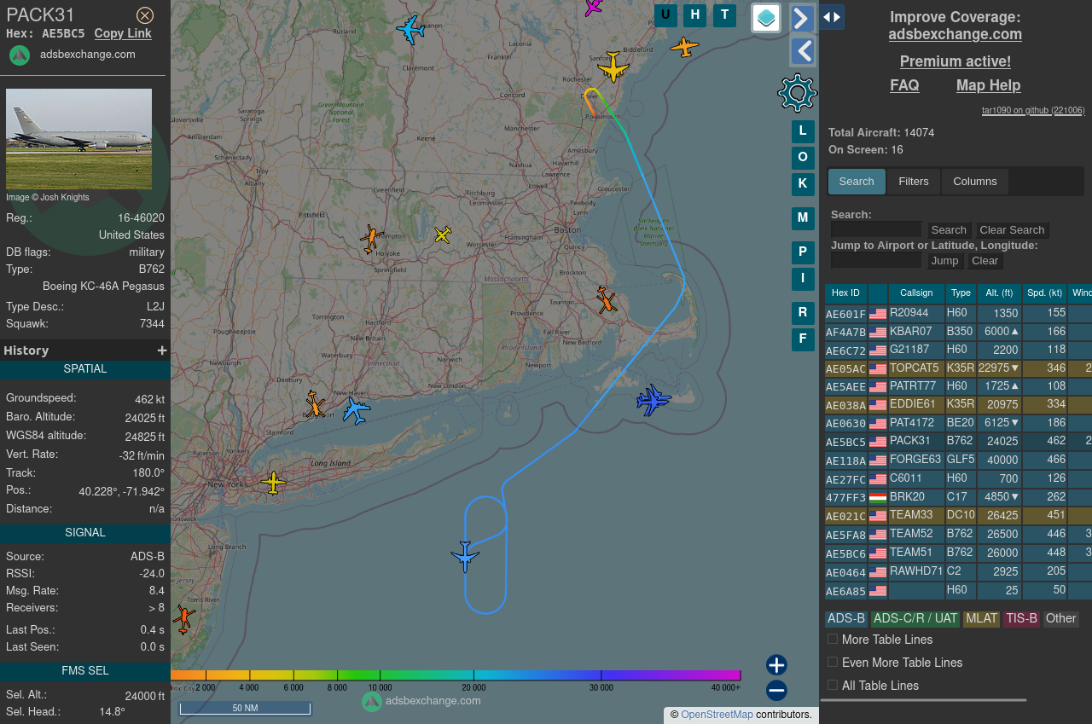
Task: Select BRK20 row in aircraft table
Action: (958, 497)
